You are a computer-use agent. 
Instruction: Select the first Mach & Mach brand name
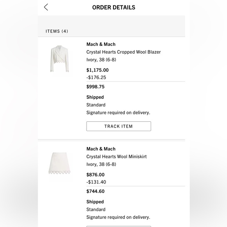tap(101, 44)
